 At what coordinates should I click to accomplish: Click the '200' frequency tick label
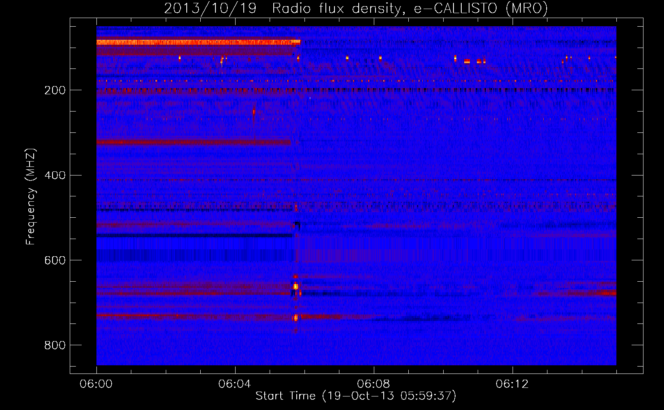pos(55,91)
